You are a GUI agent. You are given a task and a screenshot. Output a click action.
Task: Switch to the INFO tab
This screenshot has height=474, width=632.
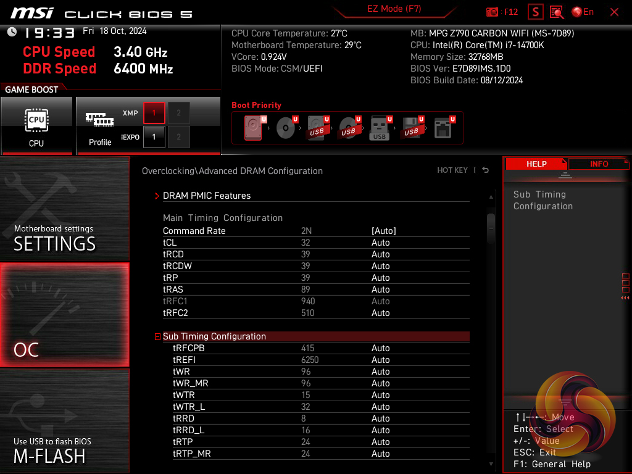[599, 164]
